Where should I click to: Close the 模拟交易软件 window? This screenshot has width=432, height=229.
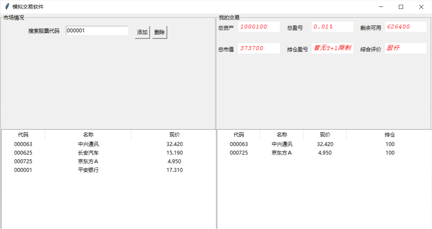click(421, 7)
